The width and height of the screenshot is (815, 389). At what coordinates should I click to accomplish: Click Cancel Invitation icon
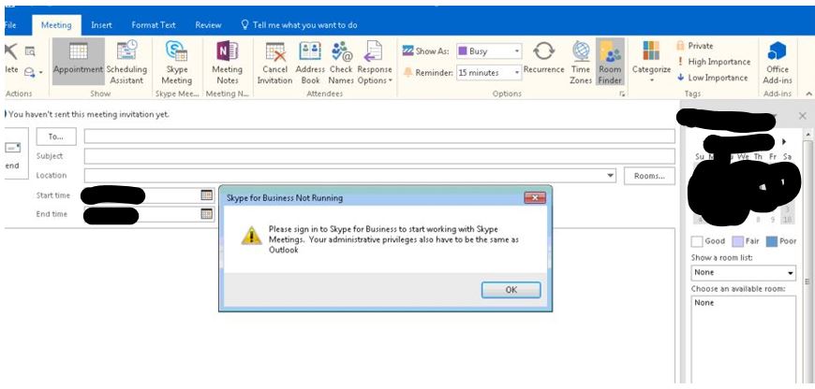click(x=275, y=51)
